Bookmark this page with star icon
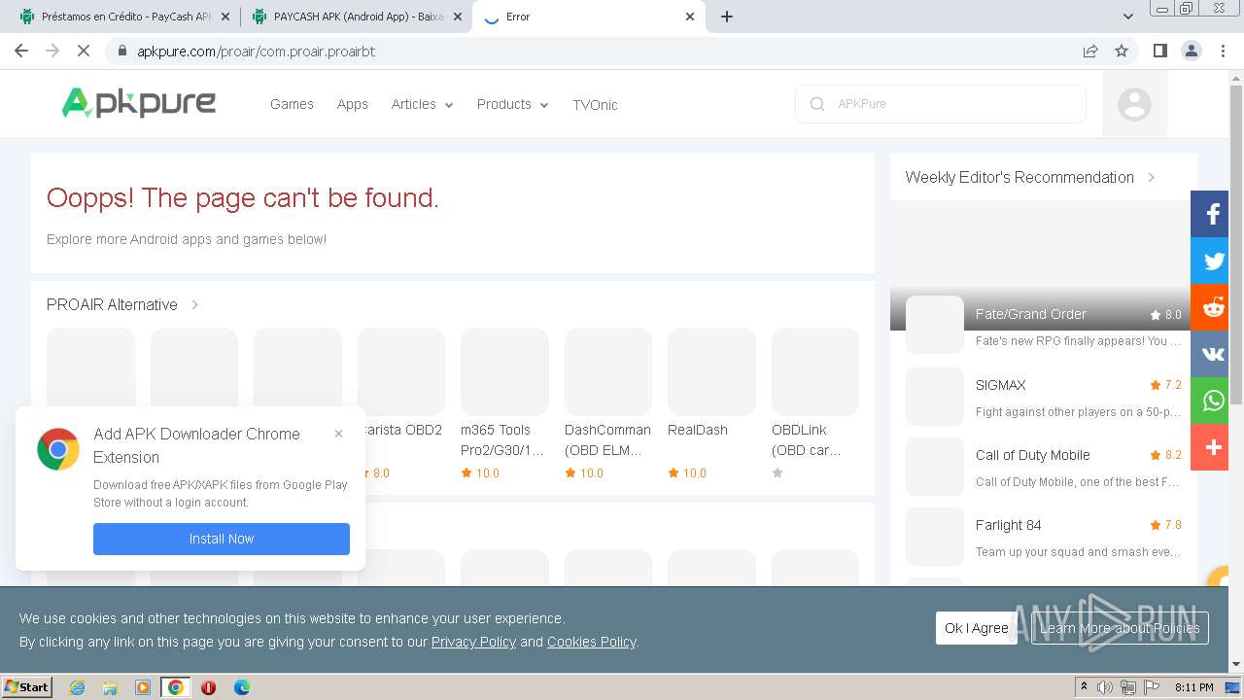This screenshot has height=700, width=1244. click(x=1122, y=51)
